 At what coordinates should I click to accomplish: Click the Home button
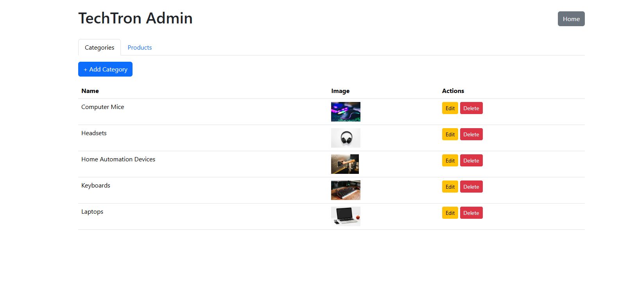571,19
